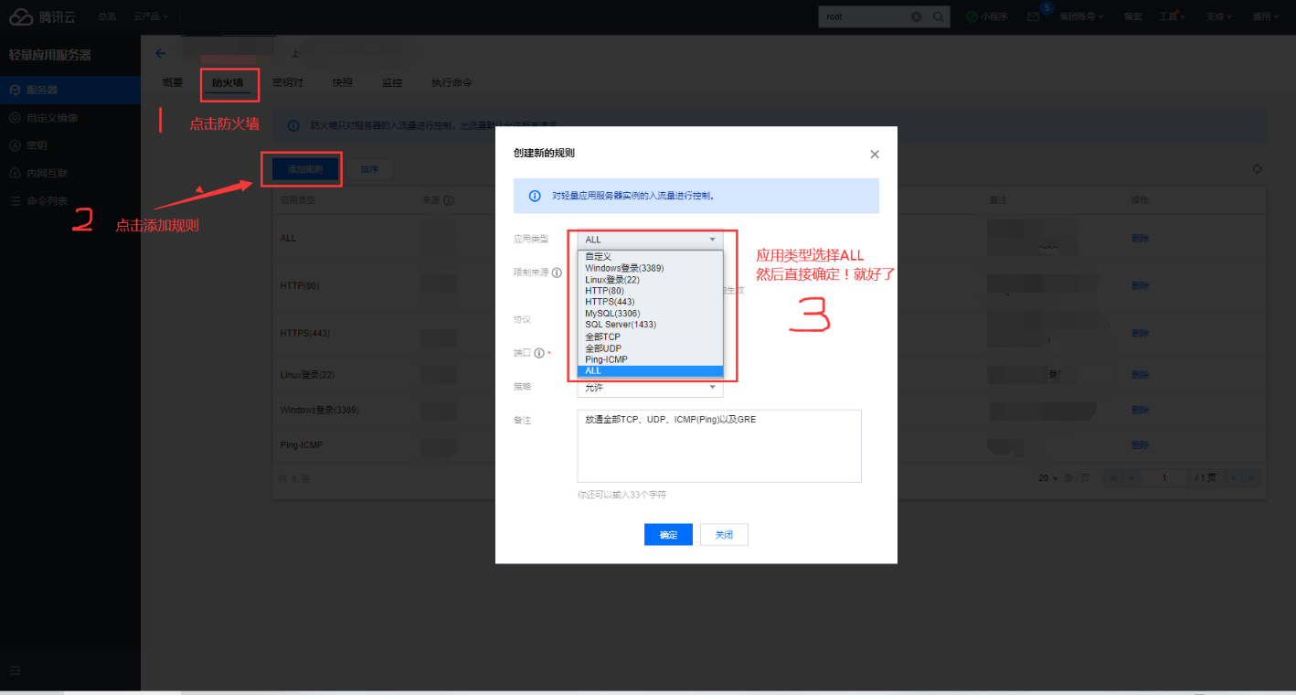Click the 命令列表 sidebar icon
Screen dimensions: 1296x695
coord(15,201)
